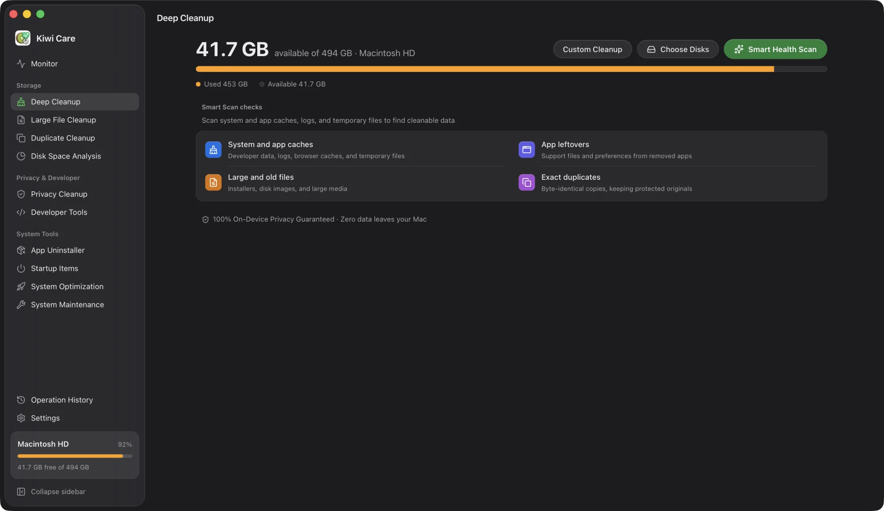884x511 pixels.
Task: Click the Choose Disks button
Action: [678, 49]
